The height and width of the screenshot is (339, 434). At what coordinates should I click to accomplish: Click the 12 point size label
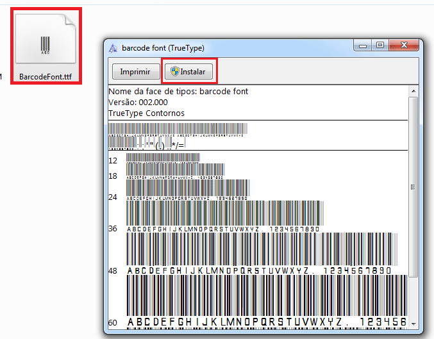(x=113, y=160)
